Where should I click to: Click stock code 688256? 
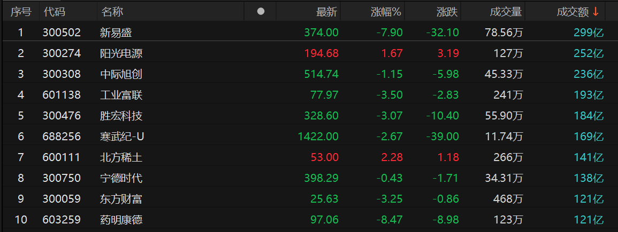click(x=62, y=137)
